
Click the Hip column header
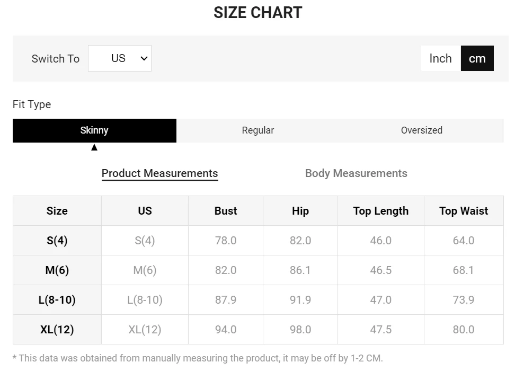pyautogui.click(x=300, y=211)
